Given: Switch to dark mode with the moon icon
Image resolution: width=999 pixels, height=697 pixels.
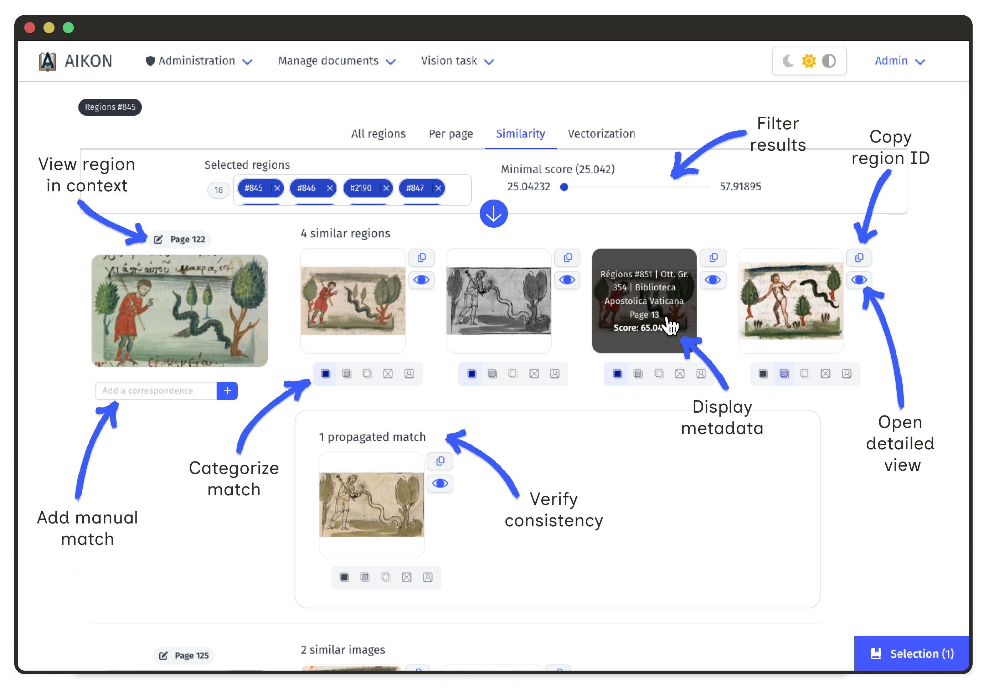Looking at the screenshot, I should [x=789, y=61].
